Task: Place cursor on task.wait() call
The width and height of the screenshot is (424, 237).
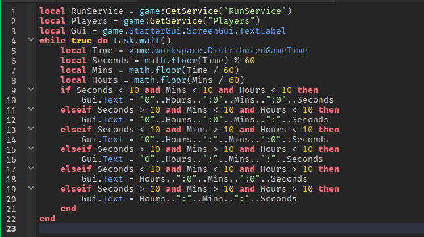Action: point(142,41)
